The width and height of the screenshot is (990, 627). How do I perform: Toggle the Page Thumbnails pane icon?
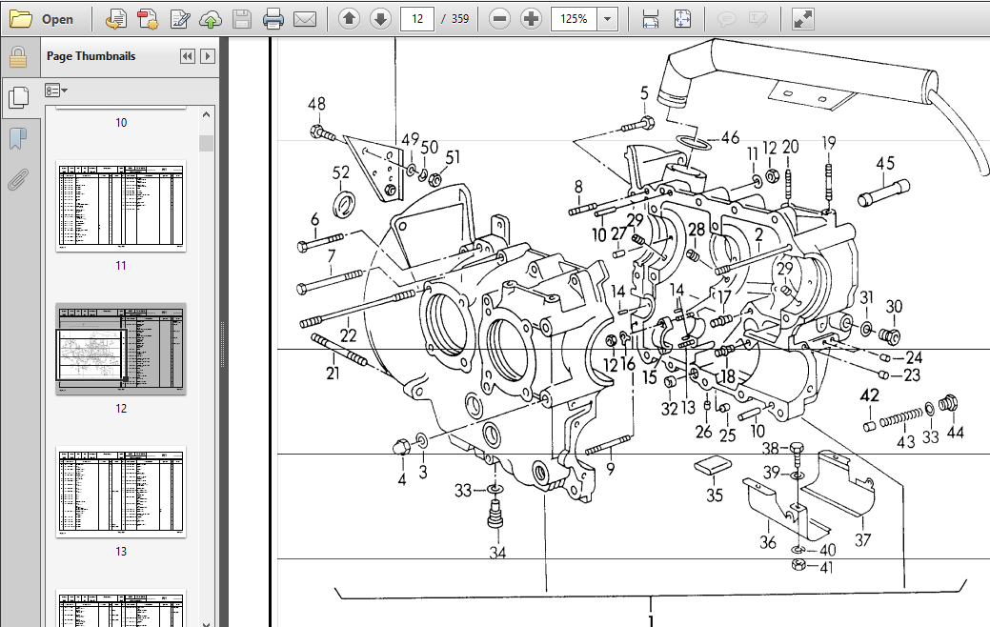point(19,96)
